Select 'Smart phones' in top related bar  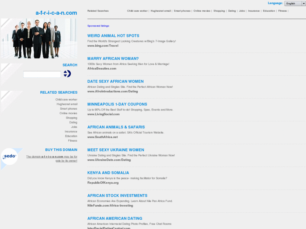[x=182, y=11]
